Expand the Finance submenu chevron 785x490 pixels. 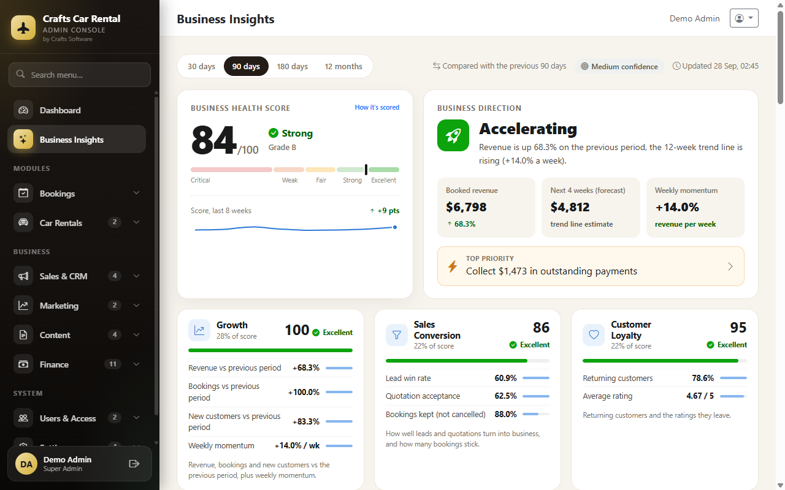136,364
